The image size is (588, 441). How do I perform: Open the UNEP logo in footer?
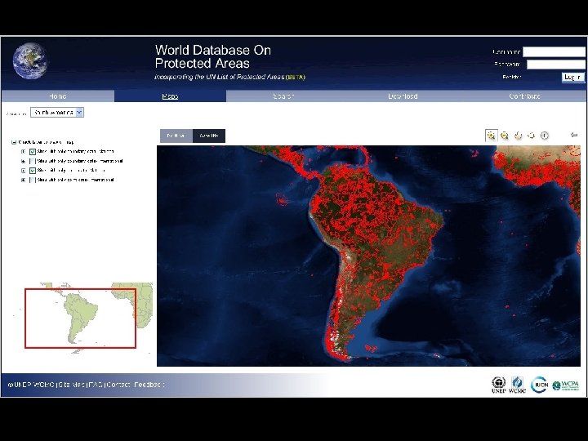click(x=499, y=385)
